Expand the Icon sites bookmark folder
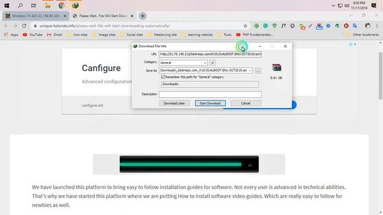This screenshot has height=215, width=383. pyautogui.click(x=77, y=35)
